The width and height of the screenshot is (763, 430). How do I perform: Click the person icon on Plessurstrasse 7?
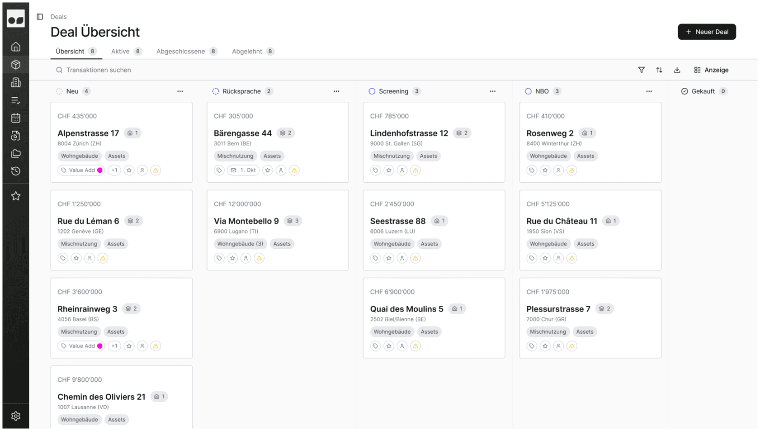pyautogui.click(x=559, y=346)
